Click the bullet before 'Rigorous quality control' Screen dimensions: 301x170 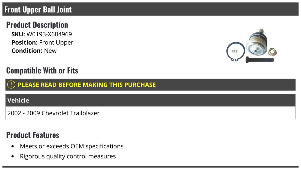13,156
